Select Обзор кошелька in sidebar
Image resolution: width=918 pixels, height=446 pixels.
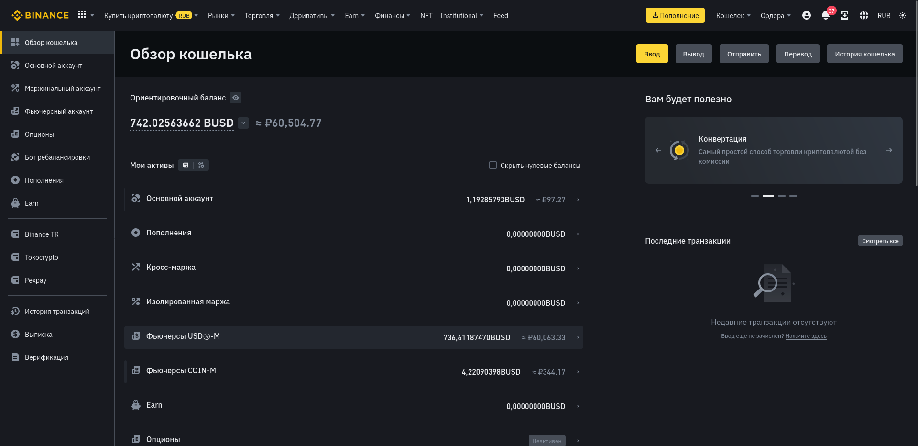(x=57, y=42)
